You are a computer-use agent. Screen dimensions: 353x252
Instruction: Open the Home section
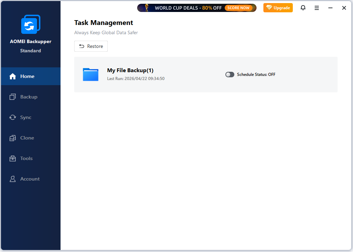(31, 76)
